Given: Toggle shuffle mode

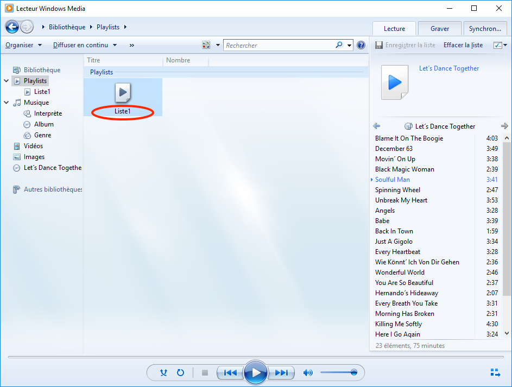Looking at the screenshot, I should 163,372.
